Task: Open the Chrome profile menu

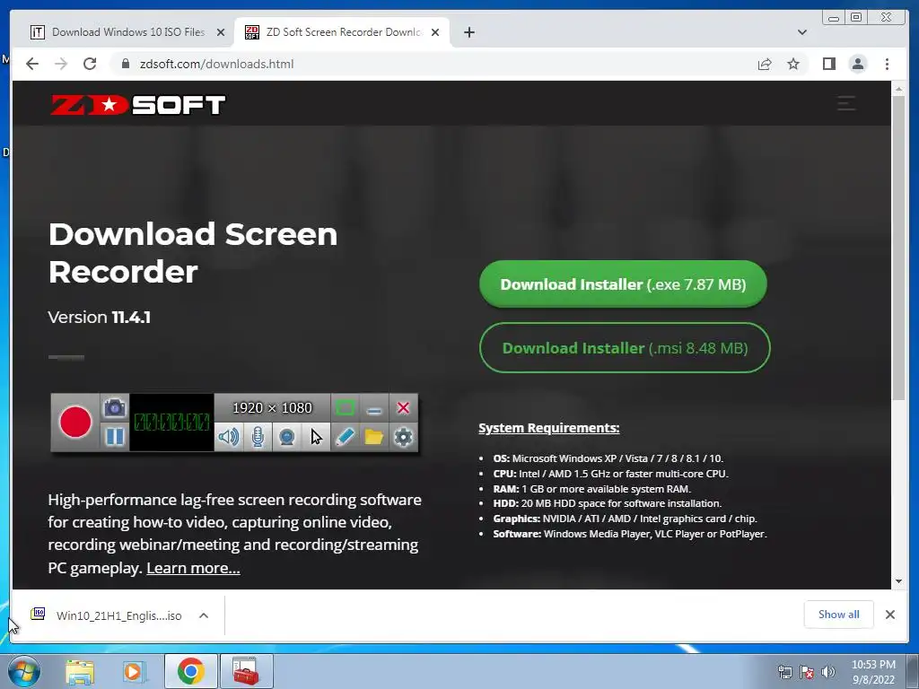Action: [858, 64]
